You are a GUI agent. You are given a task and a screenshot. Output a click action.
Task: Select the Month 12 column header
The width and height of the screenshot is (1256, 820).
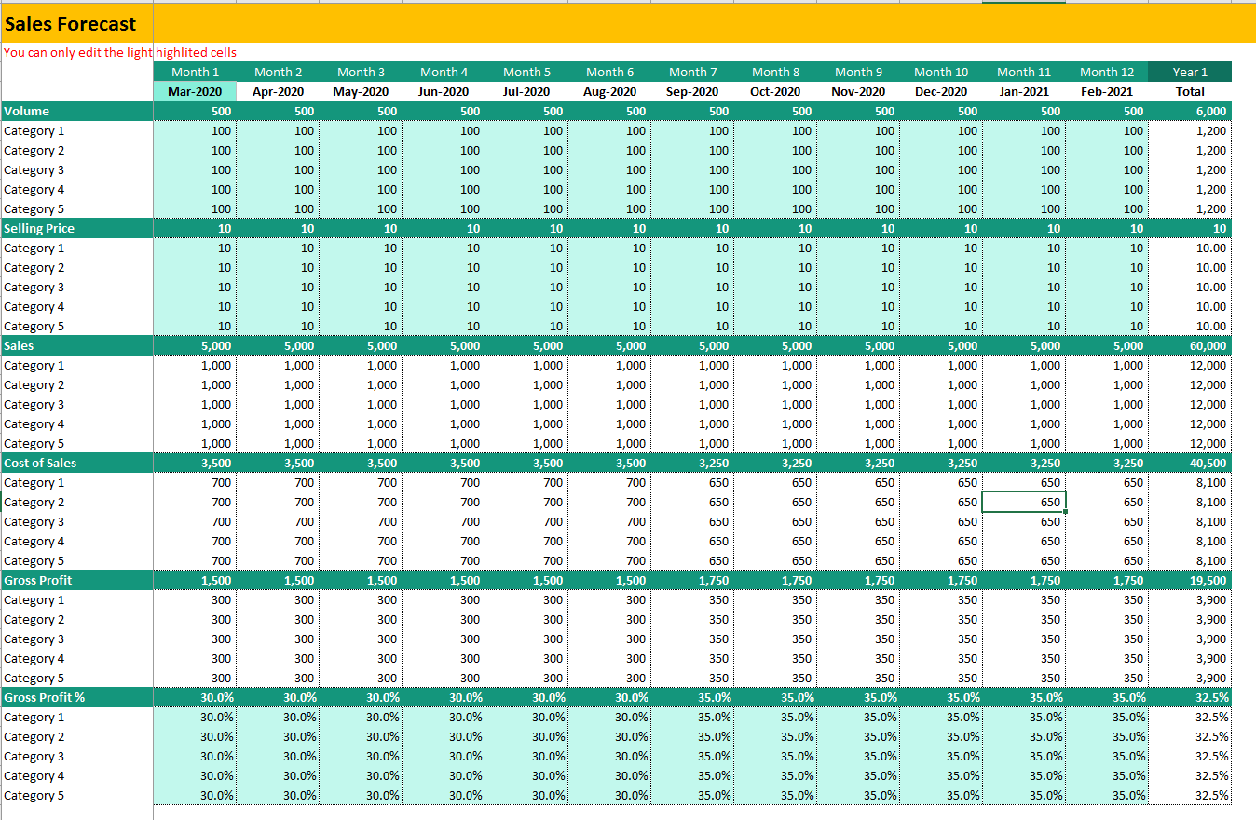pyautogui.click(x=1107, y=72)
